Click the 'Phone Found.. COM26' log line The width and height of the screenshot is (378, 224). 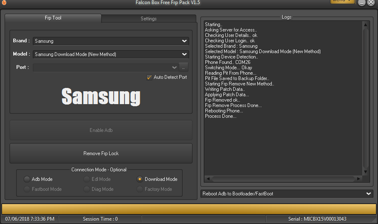pos(227,62)
